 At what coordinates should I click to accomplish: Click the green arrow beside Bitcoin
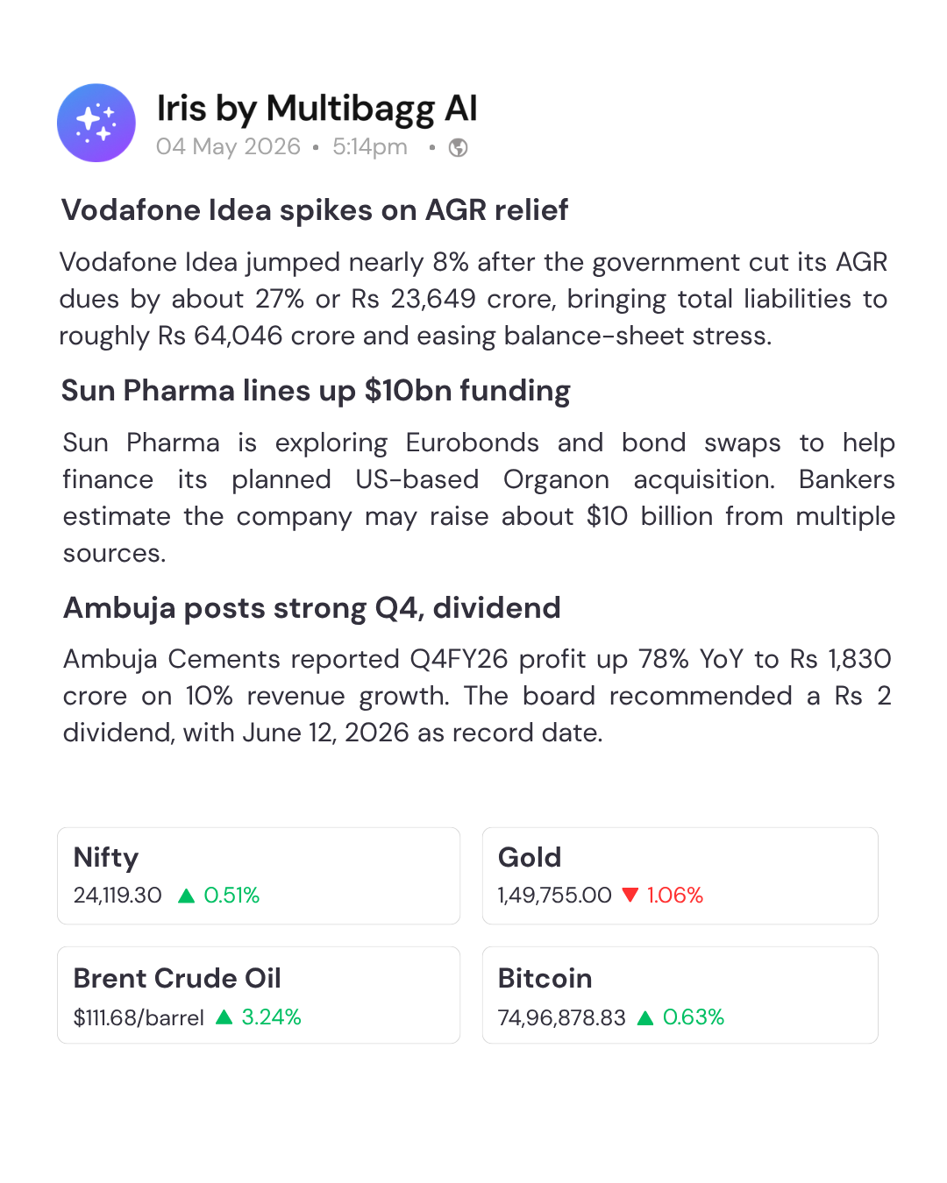pyautogui.click(x=645, y=1017)
